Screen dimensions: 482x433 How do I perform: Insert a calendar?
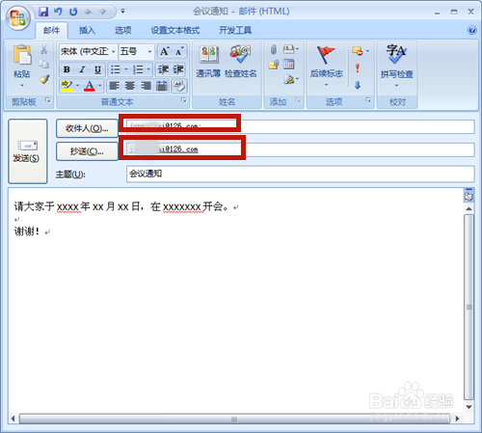point(289,65)
